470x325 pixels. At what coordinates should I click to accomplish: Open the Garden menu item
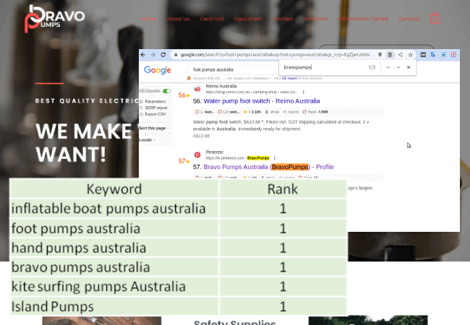click(x=283, y=19)
